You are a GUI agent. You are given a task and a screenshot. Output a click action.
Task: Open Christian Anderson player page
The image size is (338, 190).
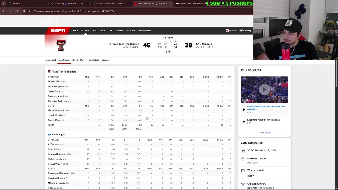[58, 101]
